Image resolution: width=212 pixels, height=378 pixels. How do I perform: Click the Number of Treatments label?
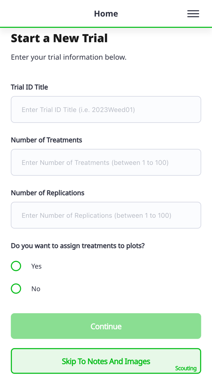point(46,140)
